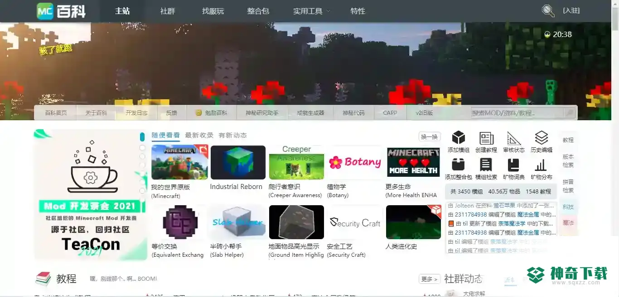The image size is (619, 297).
Task: Switch to the 有新动态 tab
Action: click(232, 135)
